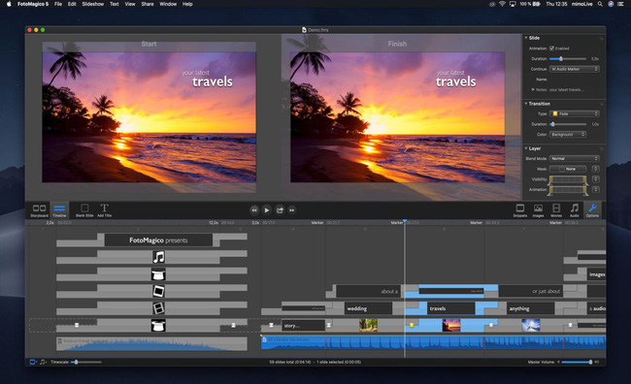Open the File menu
The width and height of the screenshot is (631, 384).
[58, 4]
